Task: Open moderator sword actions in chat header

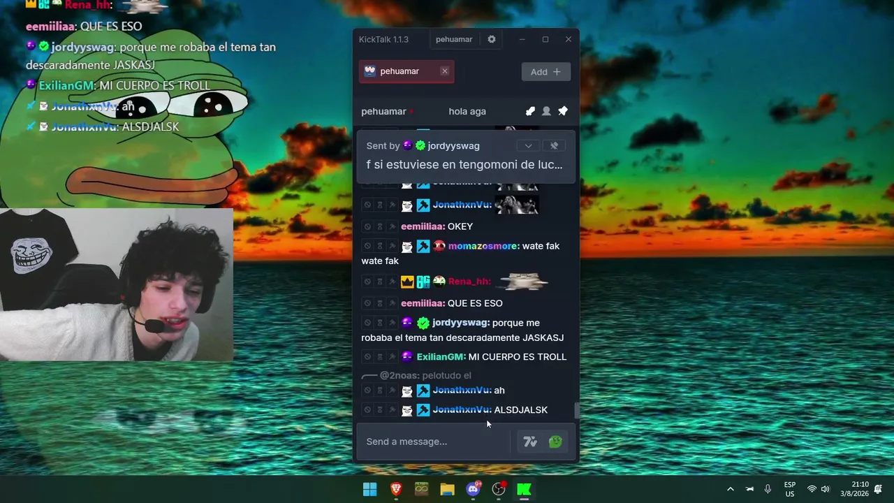Action: (530, 111)
